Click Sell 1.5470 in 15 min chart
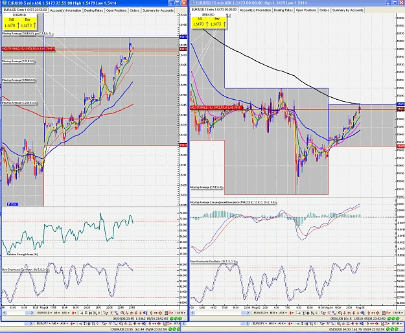 (x=200, y=23)
